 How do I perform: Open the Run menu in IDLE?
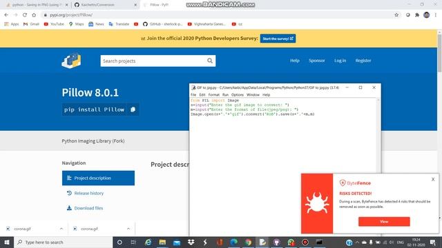tap(225, 95)
